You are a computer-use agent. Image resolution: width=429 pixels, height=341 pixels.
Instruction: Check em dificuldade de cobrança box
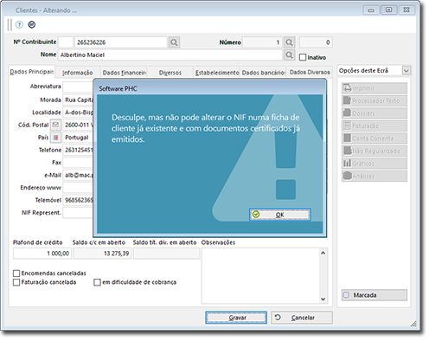click(x=97, y=282)
